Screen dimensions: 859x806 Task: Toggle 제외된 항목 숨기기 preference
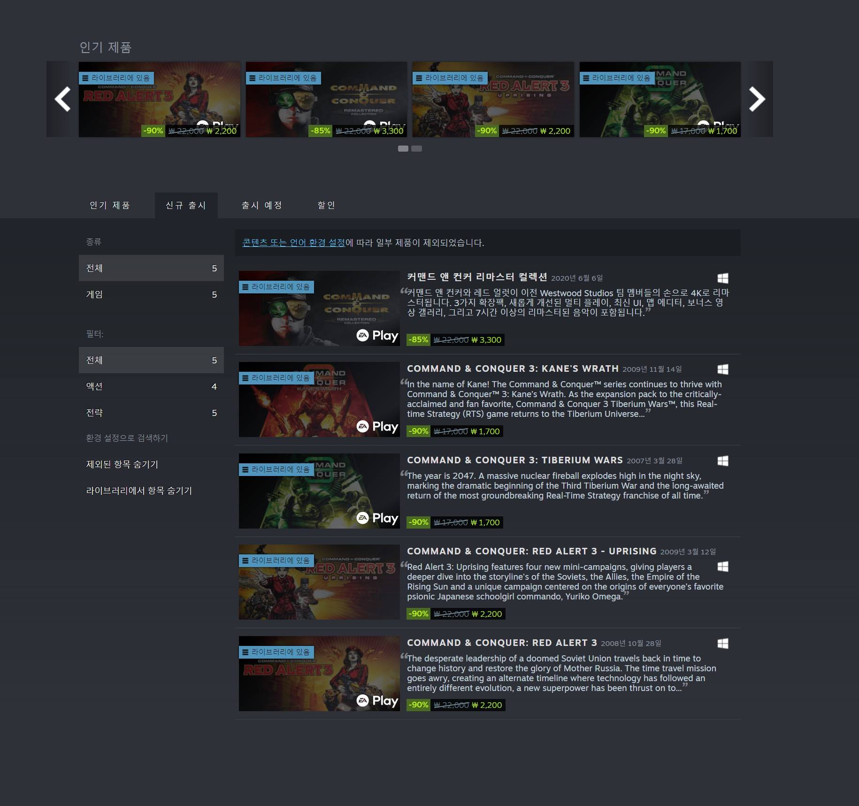click(x=122, y=464)
